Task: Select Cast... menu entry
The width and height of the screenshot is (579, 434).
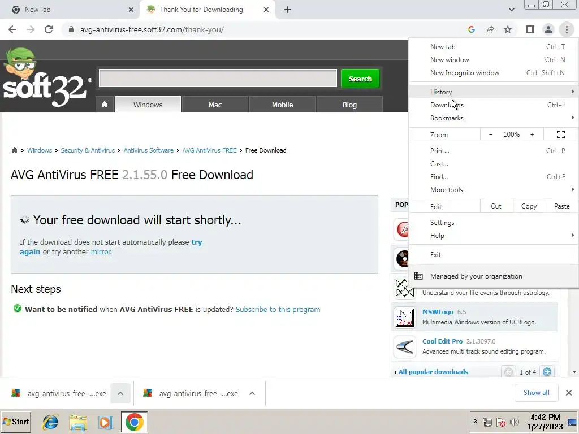Action: coord(493,163)
